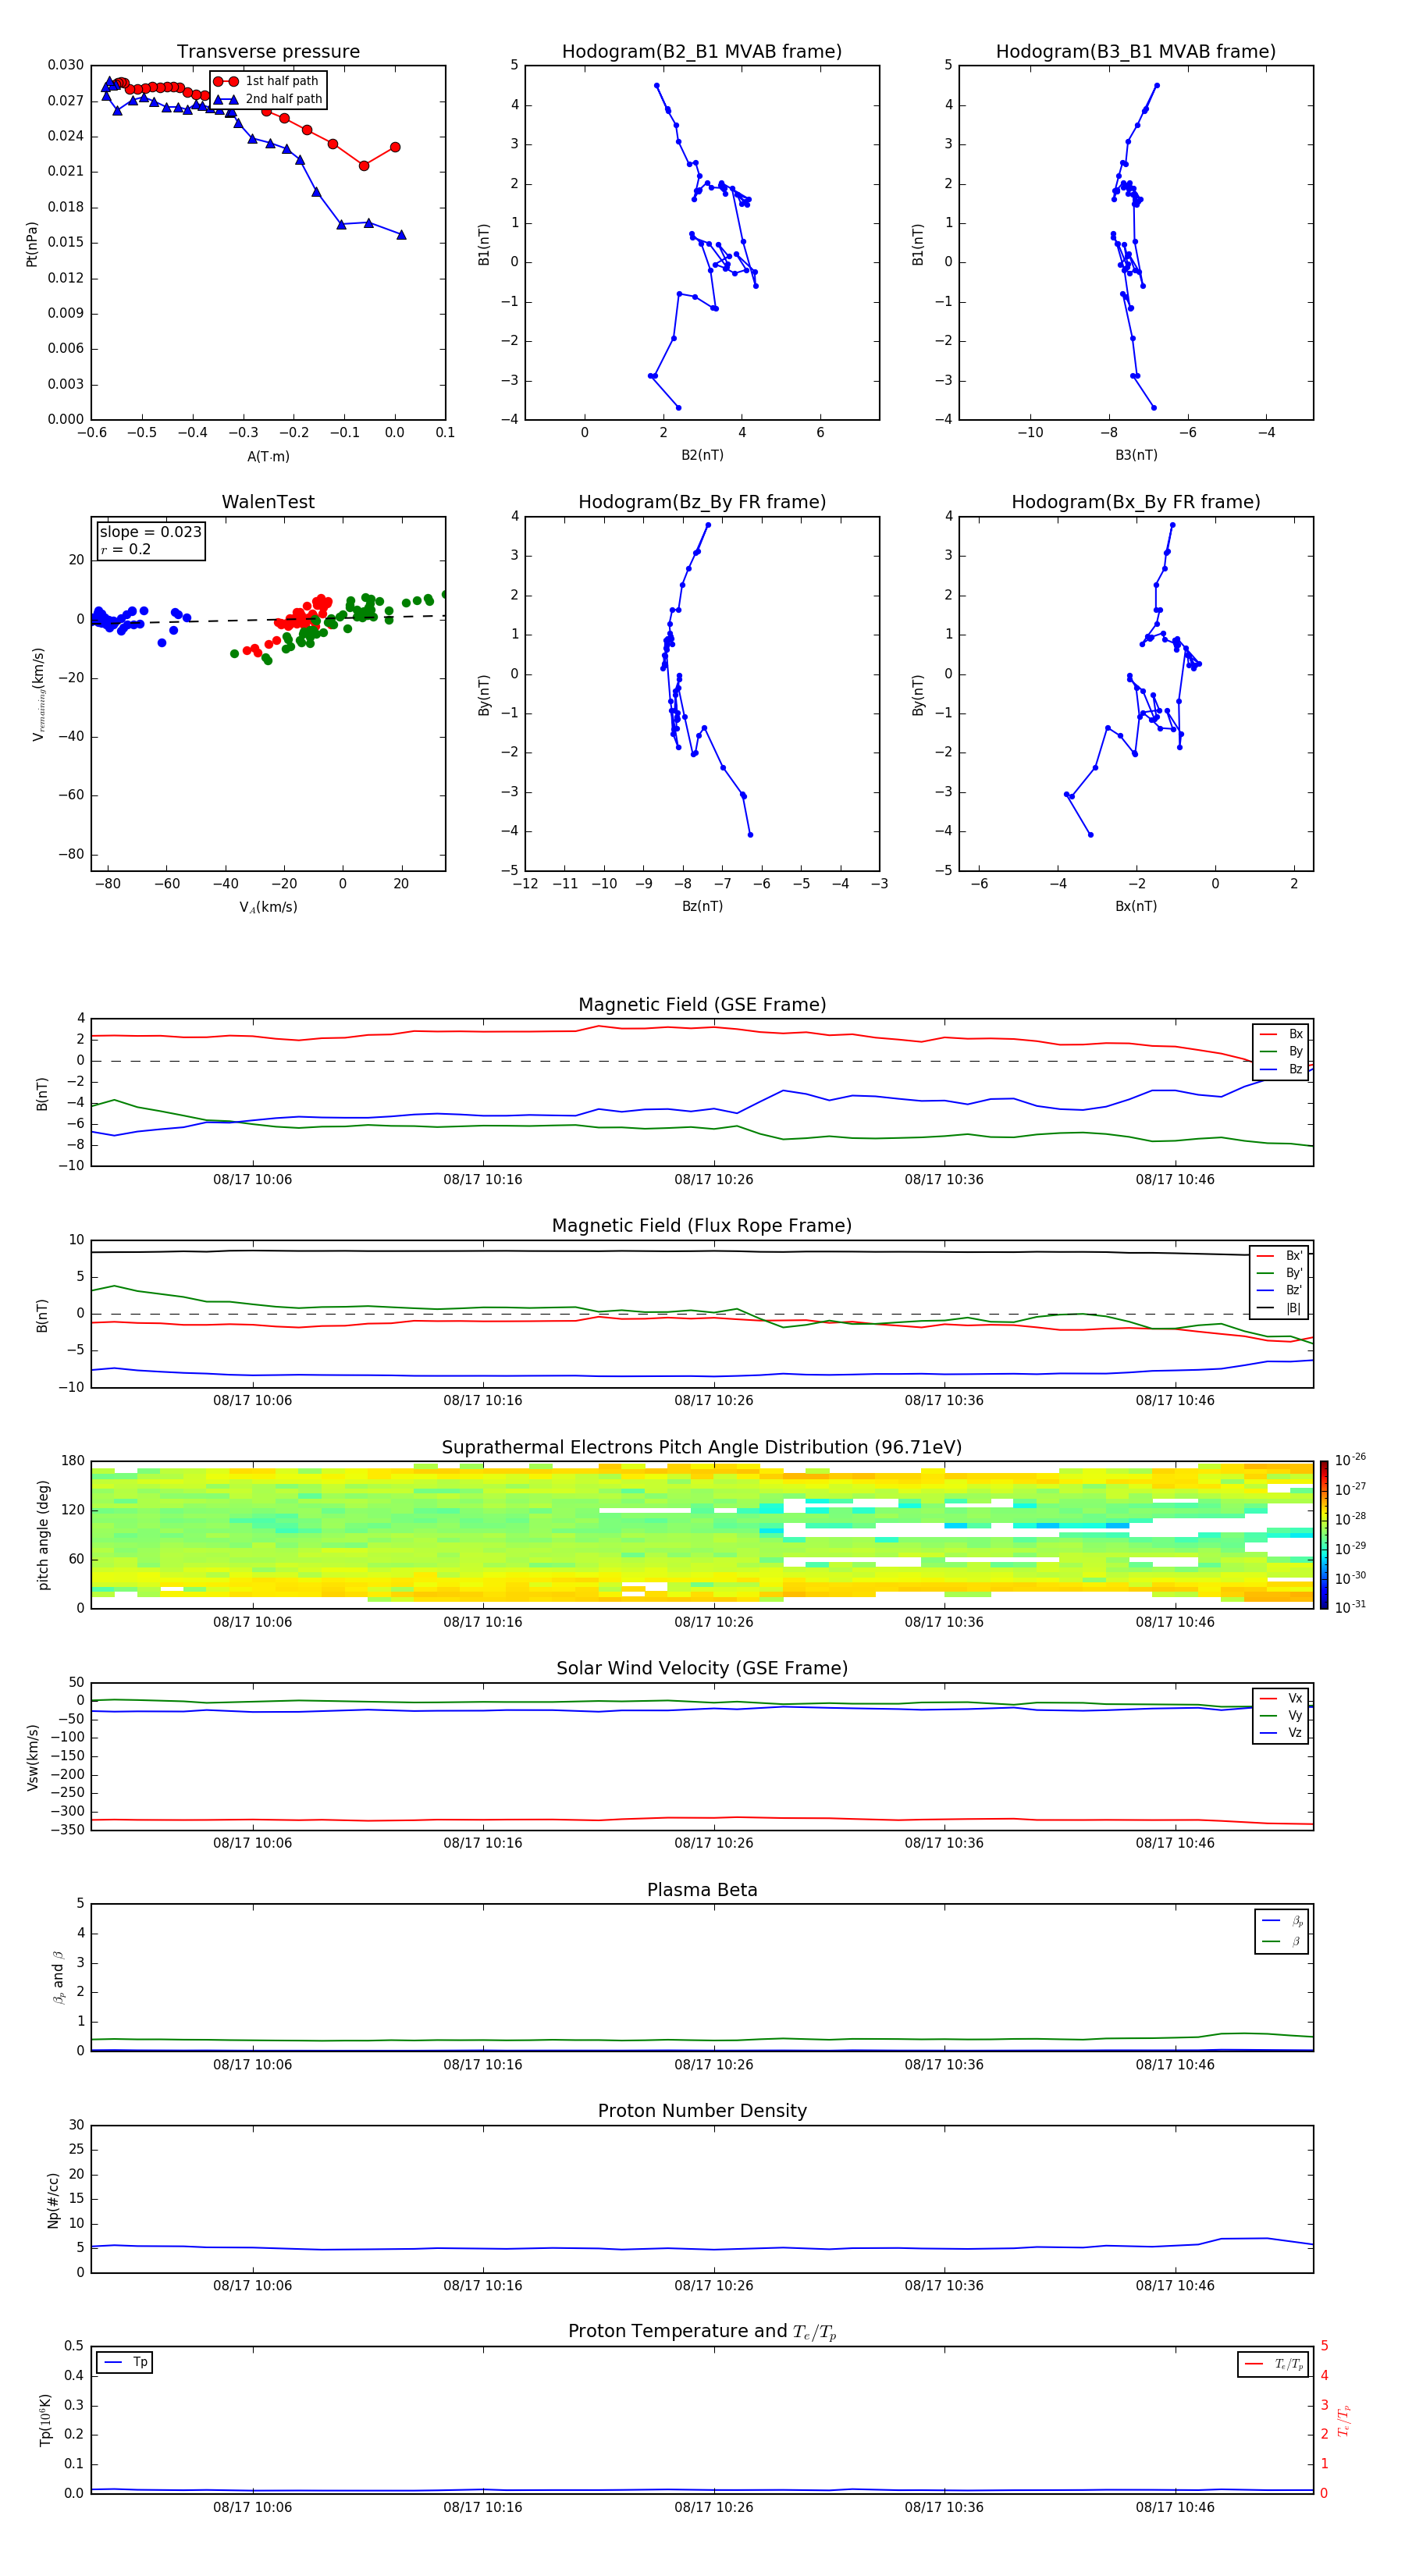Click β entry in Plasma Beta legend
The width and height of the screenshot is (1405, 2576).
pyautogui.click(x=1282, y=1941)
